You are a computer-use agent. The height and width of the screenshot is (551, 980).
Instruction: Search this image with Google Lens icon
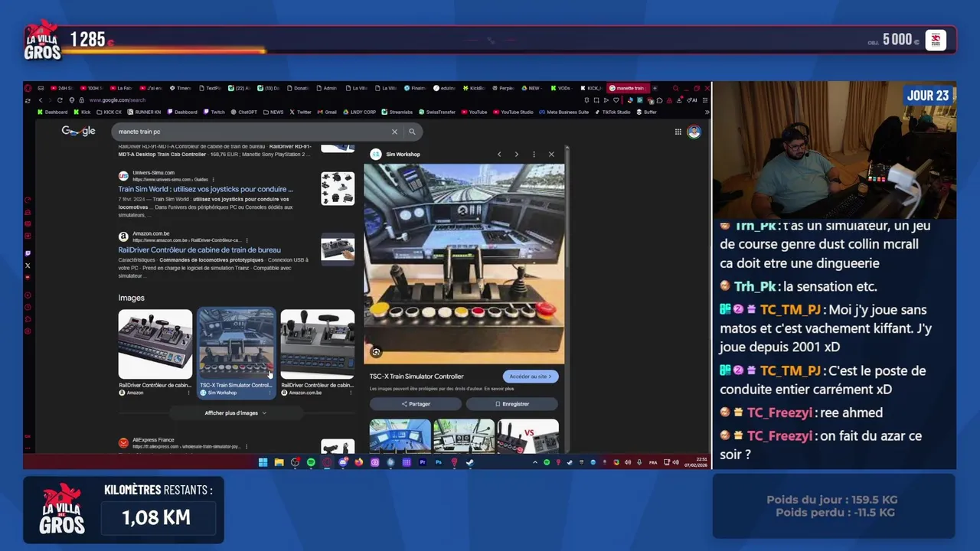(x=376, y=352)
